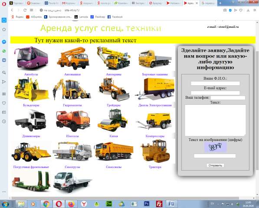Open new browser tab with plus button
Screen dimensions: 259x208
(x=220, y=3)
